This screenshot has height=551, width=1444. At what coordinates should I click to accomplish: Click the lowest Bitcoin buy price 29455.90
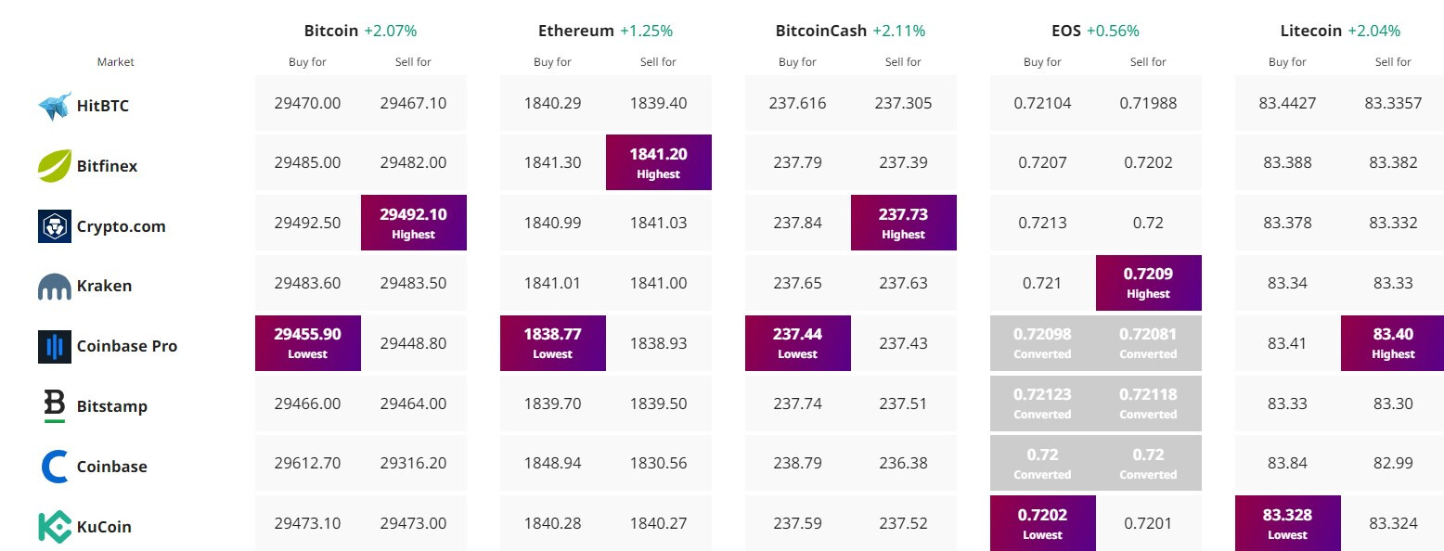(308, 342)
